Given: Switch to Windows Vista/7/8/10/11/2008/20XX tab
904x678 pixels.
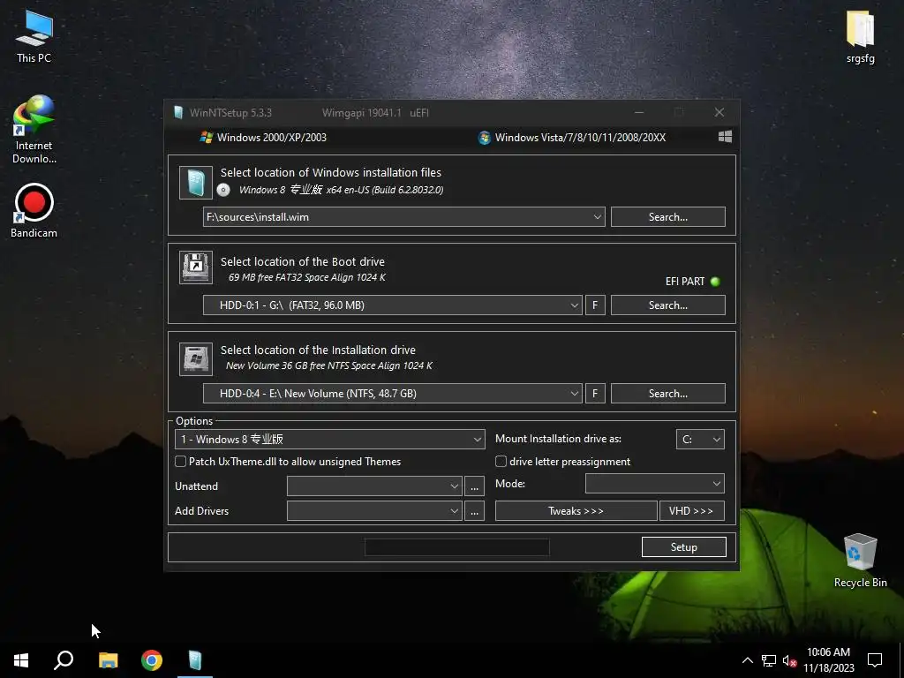Looking at the screenshot, I should point(572,137).
